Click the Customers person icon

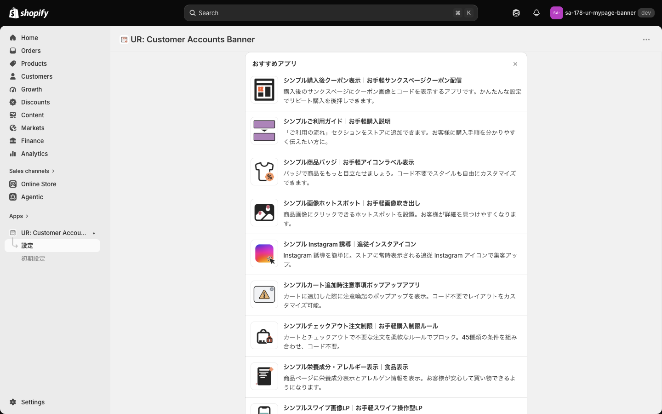[x=13, y=76]
